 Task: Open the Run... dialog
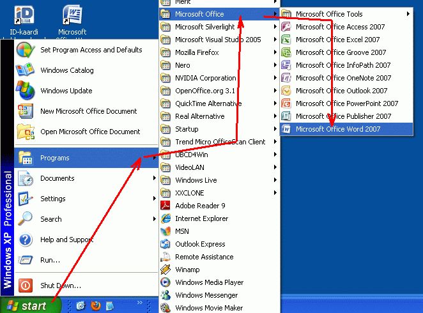tap(86, 260)
